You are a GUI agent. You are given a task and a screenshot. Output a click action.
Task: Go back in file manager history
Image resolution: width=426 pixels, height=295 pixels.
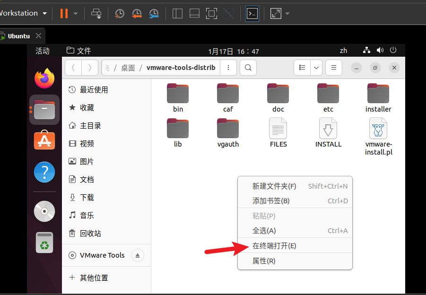(x=73, y=68)
